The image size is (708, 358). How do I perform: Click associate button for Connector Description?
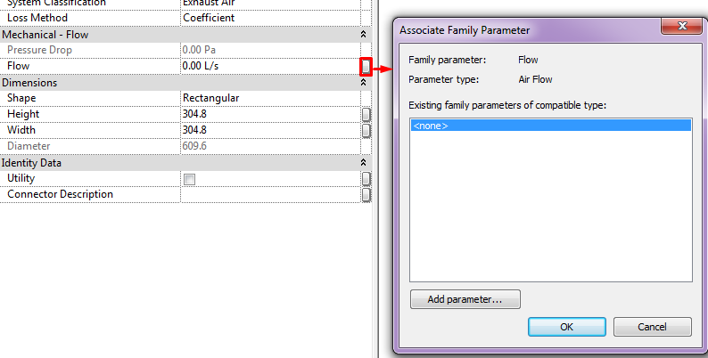(x=366, y=194)
